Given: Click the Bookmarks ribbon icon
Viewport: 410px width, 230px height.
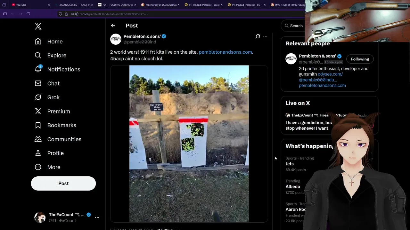Looking at the screenshot, I should coord(38,125).
